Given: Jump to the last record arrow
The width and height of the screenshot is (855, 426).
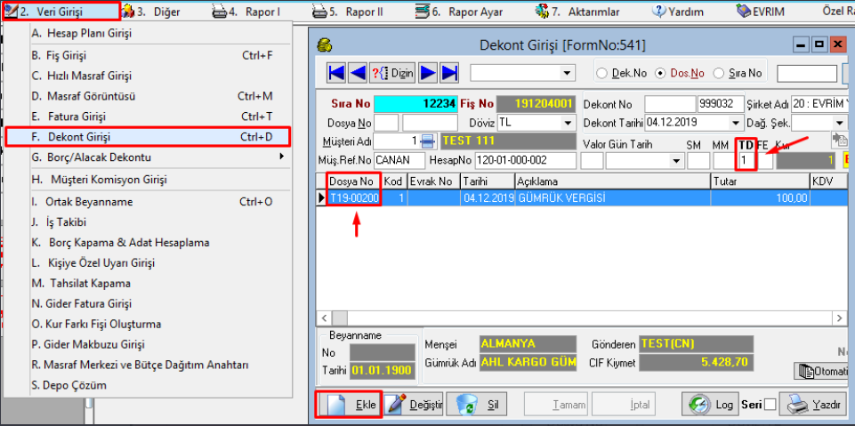Looking at the screenshot, I should click(x=449, y=73).
